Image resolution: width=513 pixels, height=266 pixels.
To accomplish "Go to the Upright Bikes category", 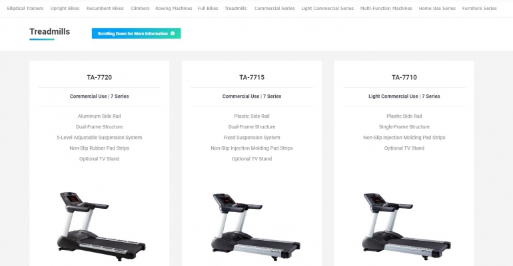I will click(x=65, y=9).
